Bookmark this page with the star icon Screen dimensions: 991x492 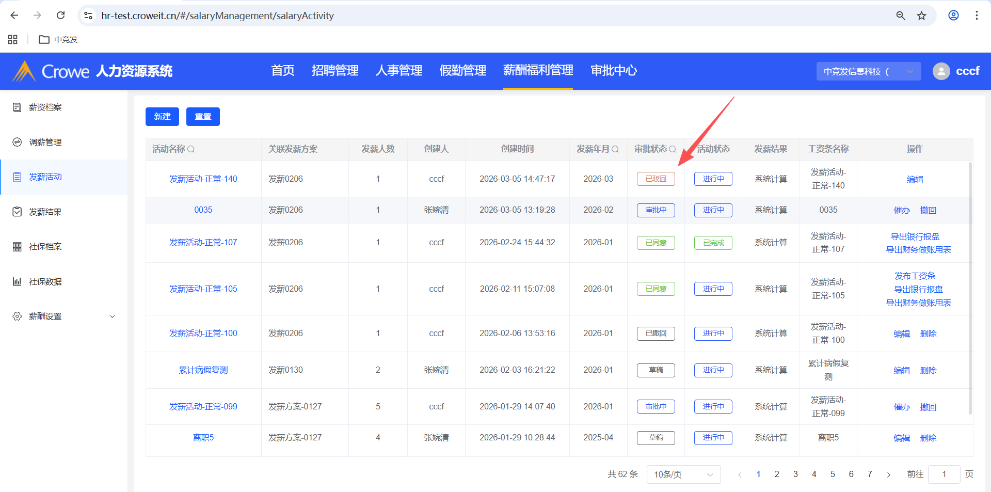pos(921,15)
